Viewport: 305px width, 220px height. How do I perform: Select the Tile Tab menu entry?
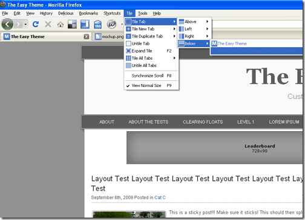[x=151, y=22]
